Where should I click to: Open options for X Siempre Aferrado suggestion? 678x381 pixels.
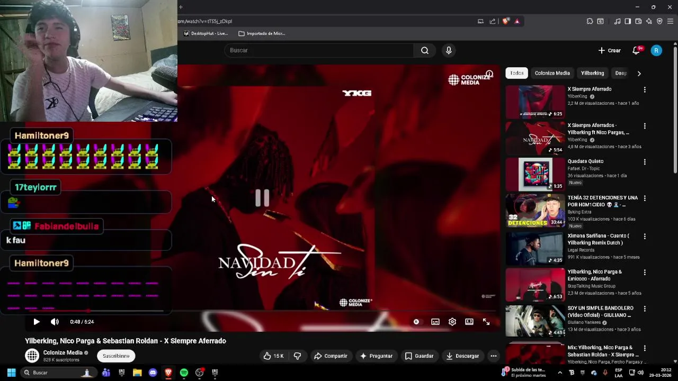point(645,90)
